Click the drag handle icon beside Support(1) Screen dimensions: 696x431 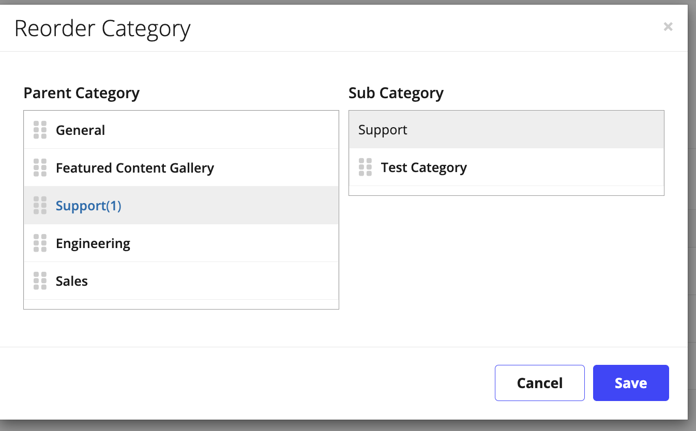click(40, 206)
